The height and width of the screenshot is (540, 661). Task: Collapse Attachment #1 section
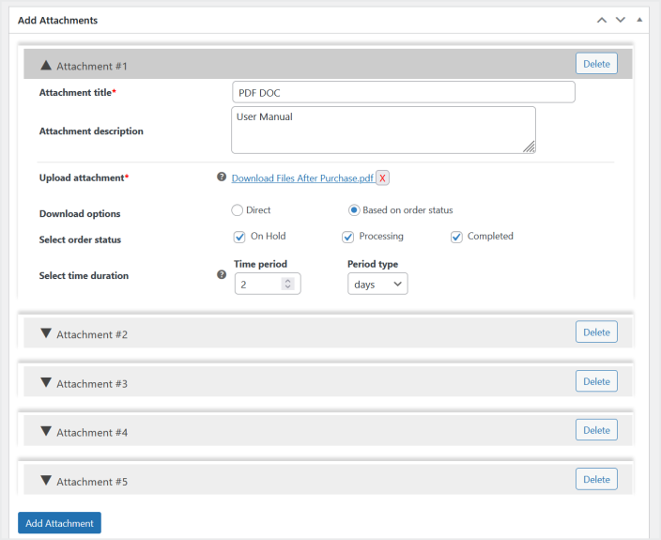coord(46,66)
